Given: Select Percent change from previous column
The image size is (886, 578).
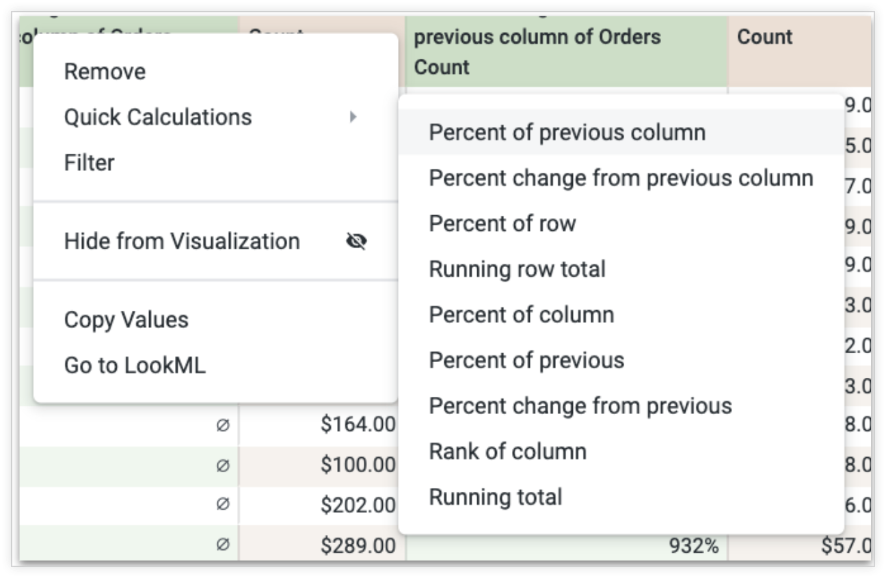Looking at the screenshot, I should click(x=621, y=178).
